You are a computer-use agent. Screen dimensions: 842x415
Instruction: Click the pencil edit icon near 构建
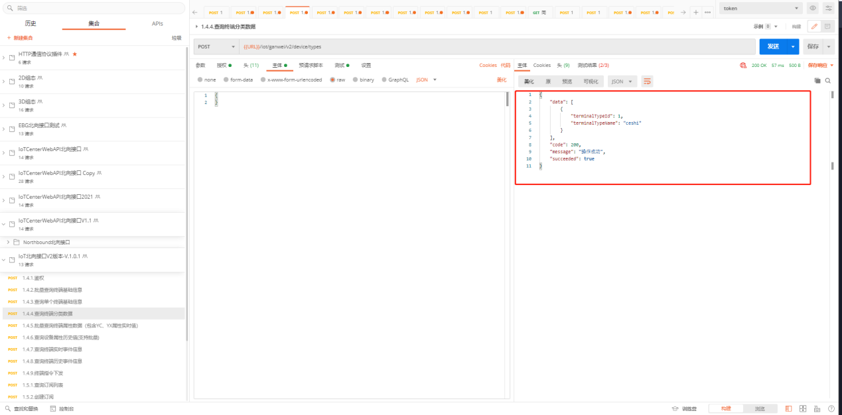(x=814, y=27)
